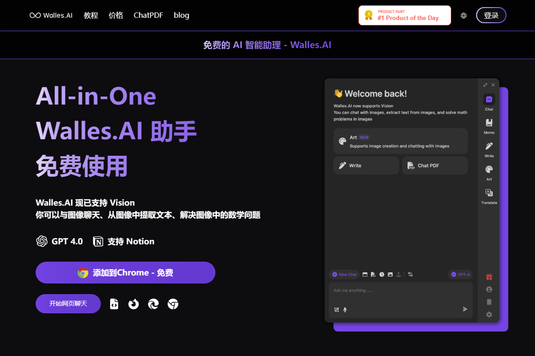Open the ChatPDF navigation item

pos(148,15)
